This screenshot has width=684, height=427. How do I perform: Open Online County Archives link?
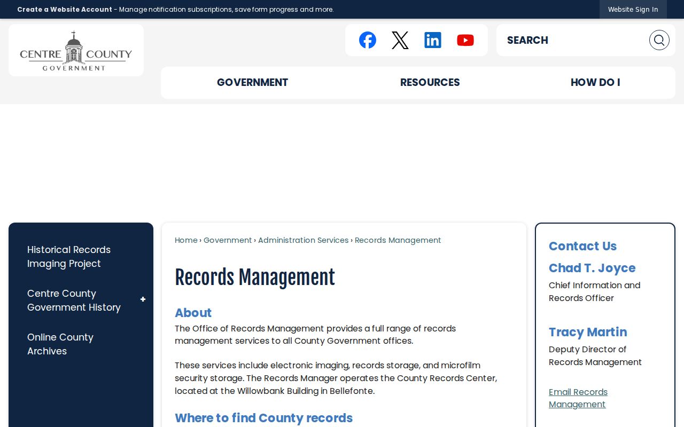click(60, 344)
